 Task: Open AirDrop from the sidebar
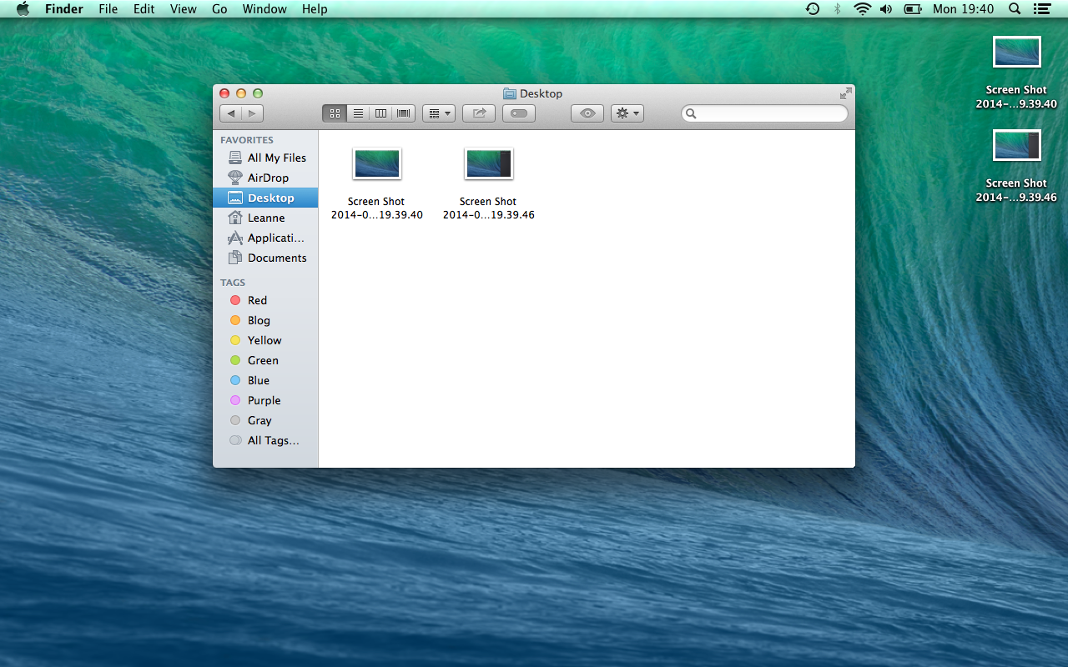click(265, 178)
